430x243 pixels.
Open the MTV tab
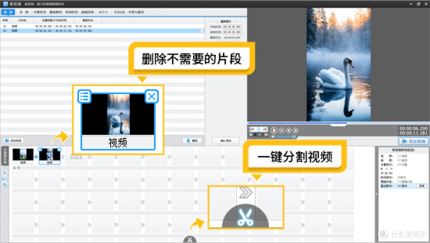tap(104, 12)
